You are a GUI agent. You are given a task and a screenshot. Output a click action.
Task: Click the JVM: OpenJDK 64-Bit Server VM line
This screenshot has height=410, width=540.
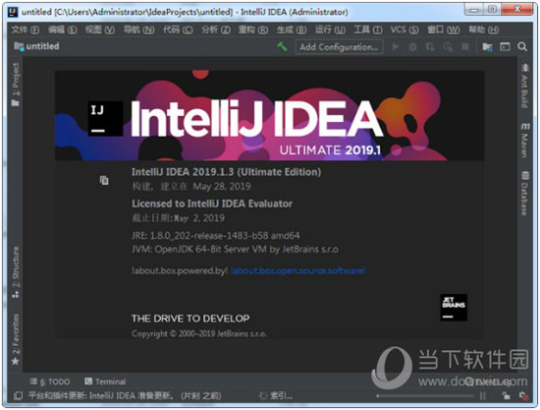pyautogui.click(x=236, y=250)
